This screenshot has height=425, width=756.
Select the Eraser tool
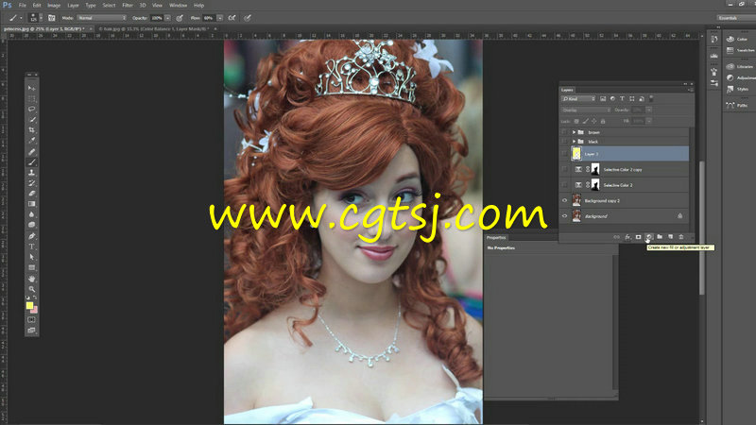[31, 194]
